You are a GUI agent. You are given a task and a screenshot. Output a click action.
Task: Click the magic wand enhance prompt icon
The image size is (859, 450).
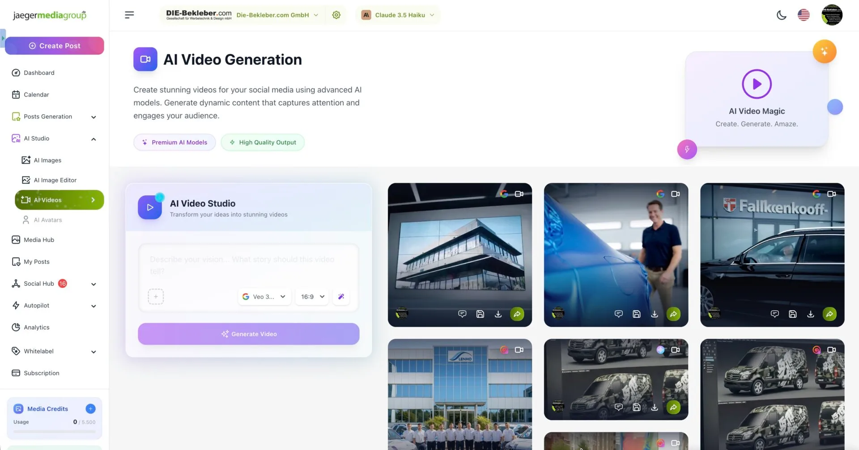[341, 297]
